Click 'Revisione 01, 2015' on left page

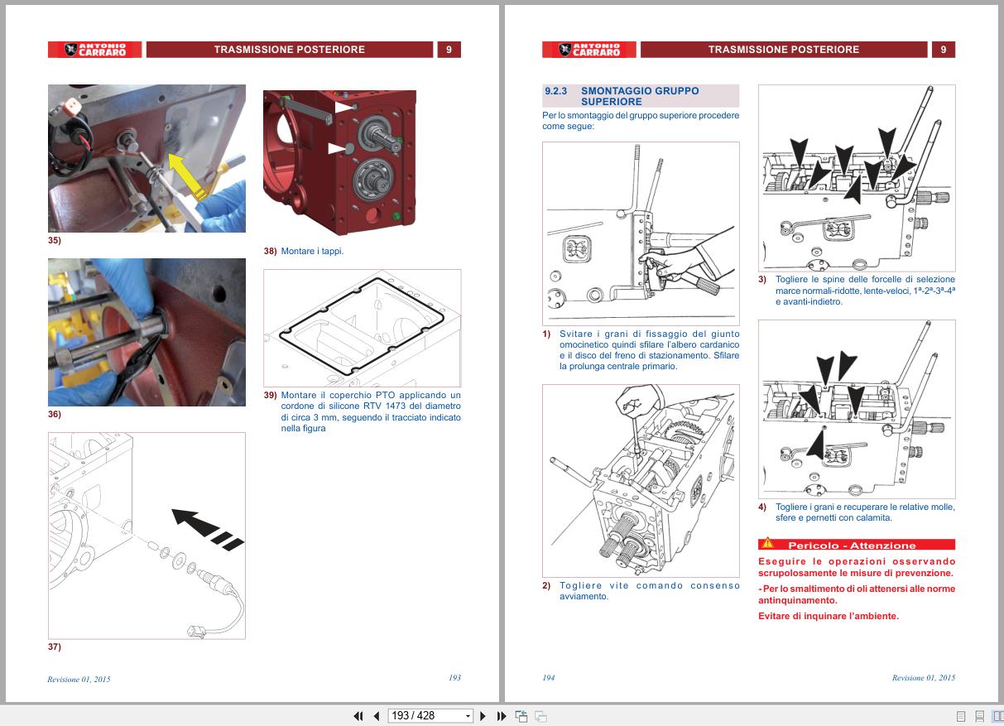tap(79, 679)
